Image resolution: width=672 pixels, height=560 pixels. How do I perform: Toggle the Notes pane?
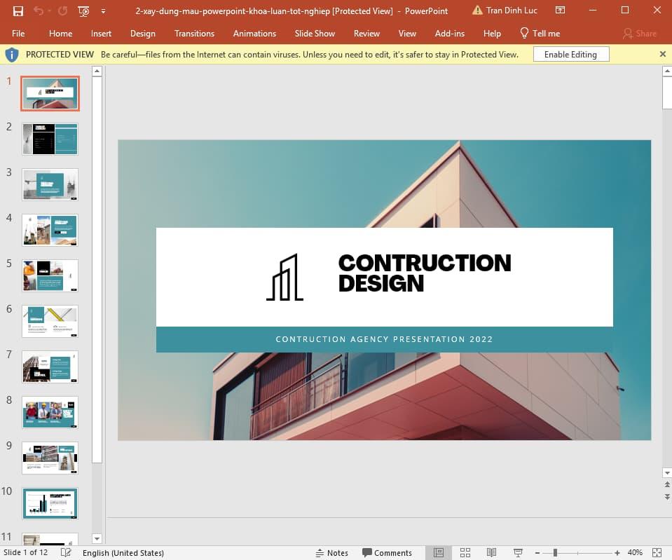[x=332, y=552]
